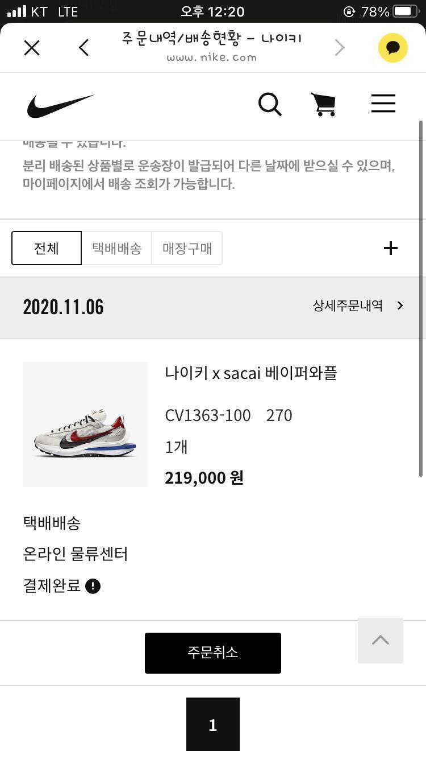
Task: Open the hamburger menu icon
Action: pyautogui.click(x=383, y=104)
